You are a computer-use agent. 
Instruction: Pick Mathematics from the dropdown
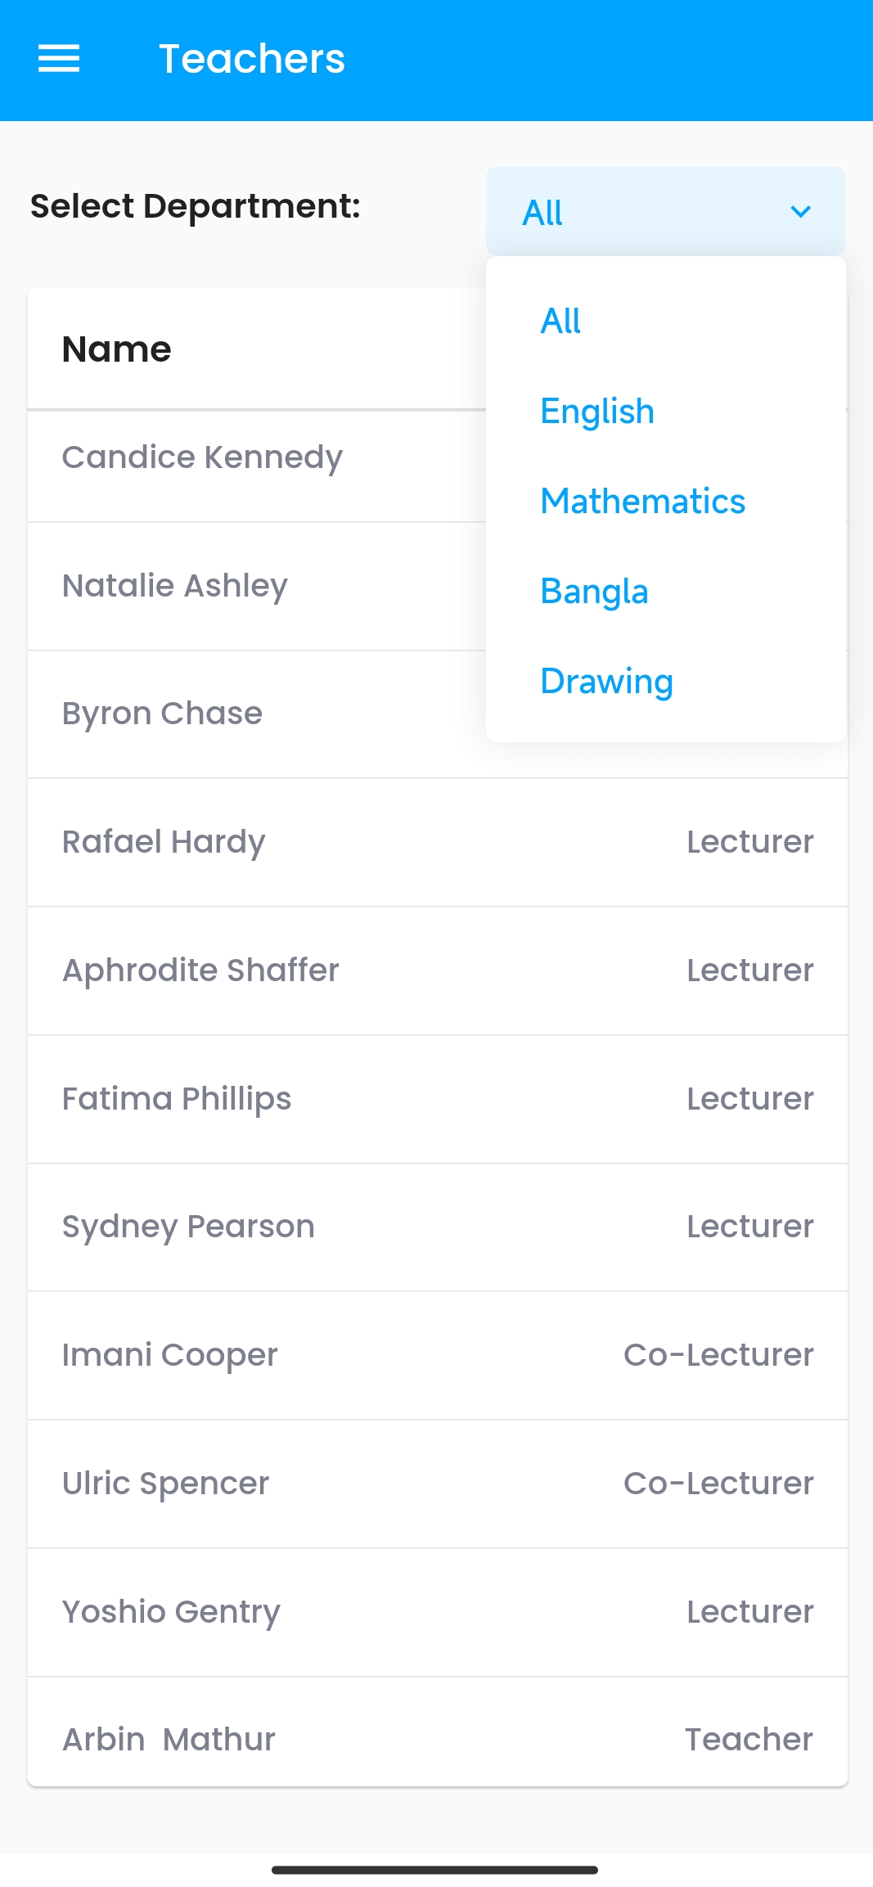(643, 501)
